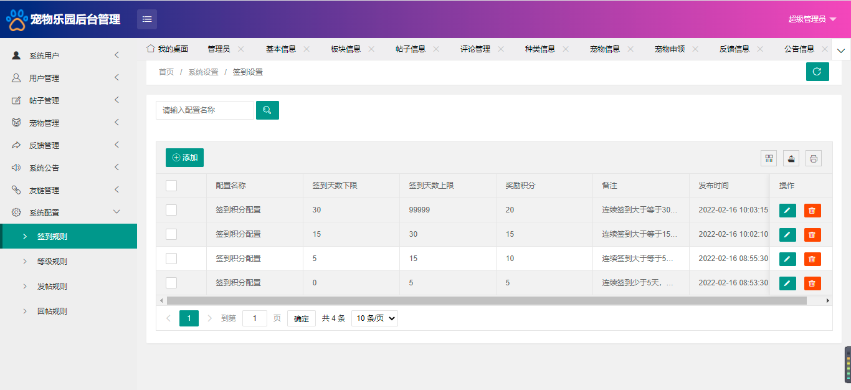This screenshot has height=390, width=851.
Task: Check the row with 奖励积分 20
Action: (x=171, y=210)
